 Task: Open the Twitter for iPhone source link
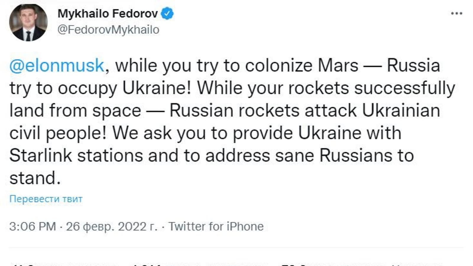point(216,226)
